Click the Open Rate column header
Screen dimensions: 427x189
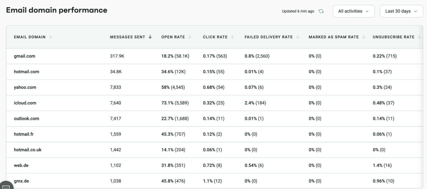pyautogui.click(x=173, y=37)
